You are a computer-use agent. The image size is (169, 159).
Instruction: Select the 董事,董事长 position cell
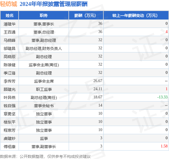[x=44, y=24]
